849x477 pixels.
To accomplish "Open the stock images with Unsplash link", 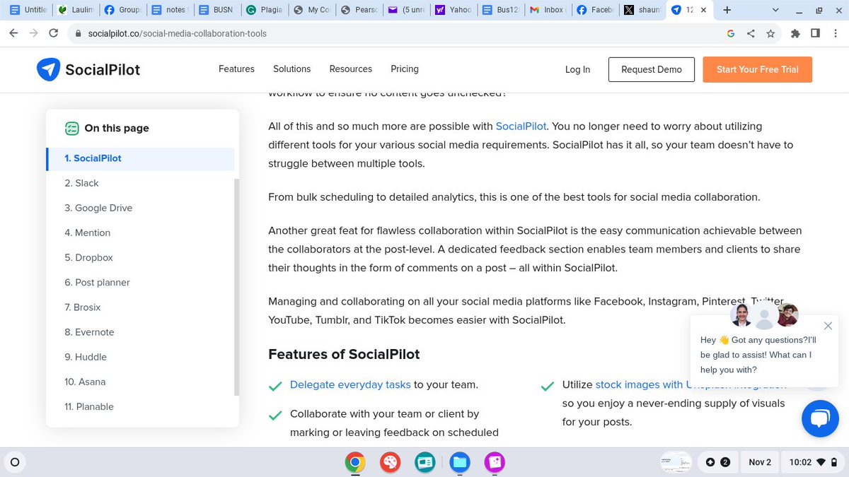I will click(x=691, y=385).
